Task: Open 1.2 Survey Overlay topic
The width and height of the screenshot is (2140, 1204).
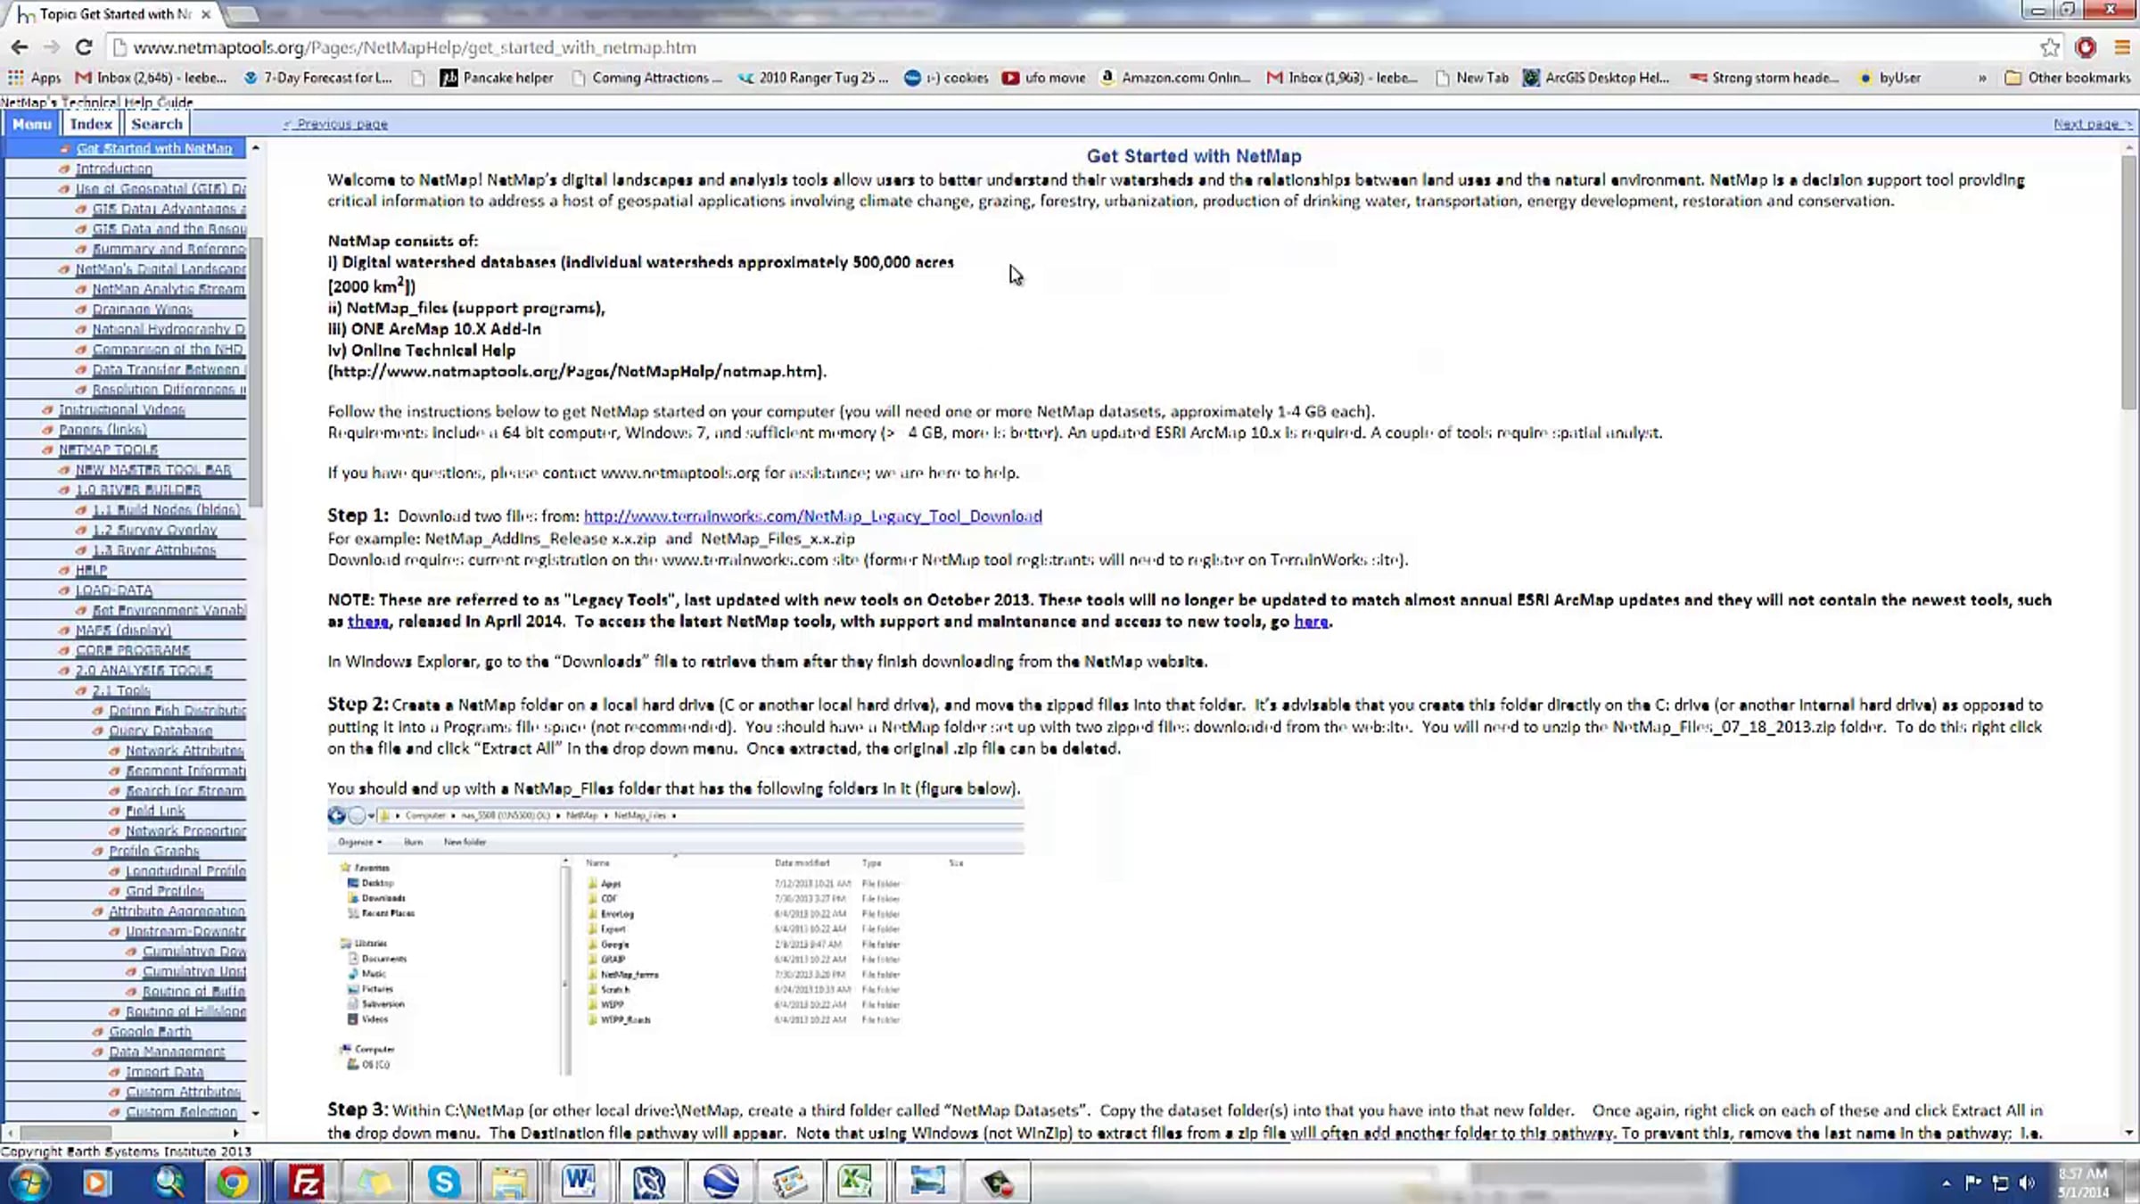Action: click(154, 530)
